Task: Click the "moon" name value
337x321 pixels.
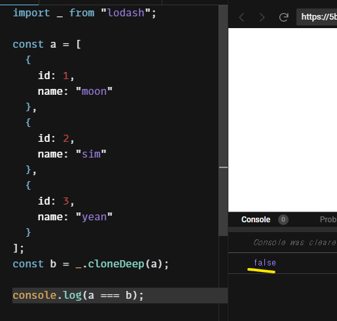Action: 94,92
